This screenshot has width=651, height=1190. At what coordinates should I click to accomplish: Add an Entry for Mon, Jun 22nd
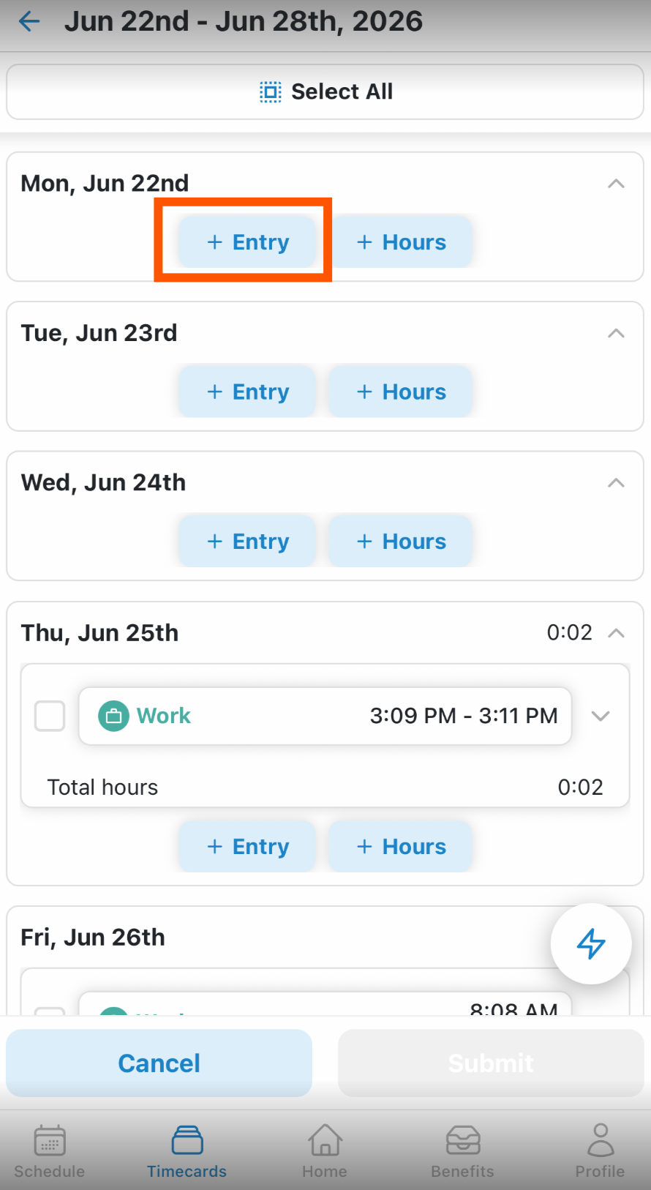pos(248,242)
